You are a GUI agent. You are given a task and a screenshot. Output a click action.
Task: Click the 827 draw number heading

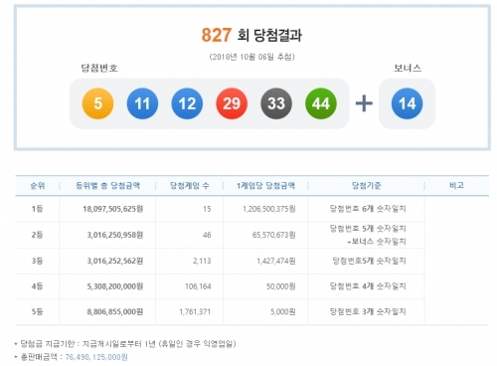tap(217, 35)
